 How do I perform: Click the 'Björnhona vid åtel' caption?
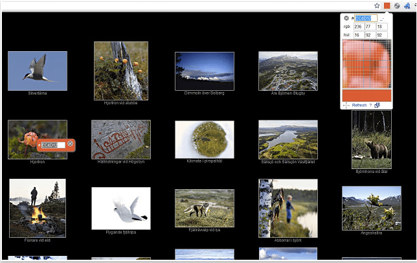point(372,172)
